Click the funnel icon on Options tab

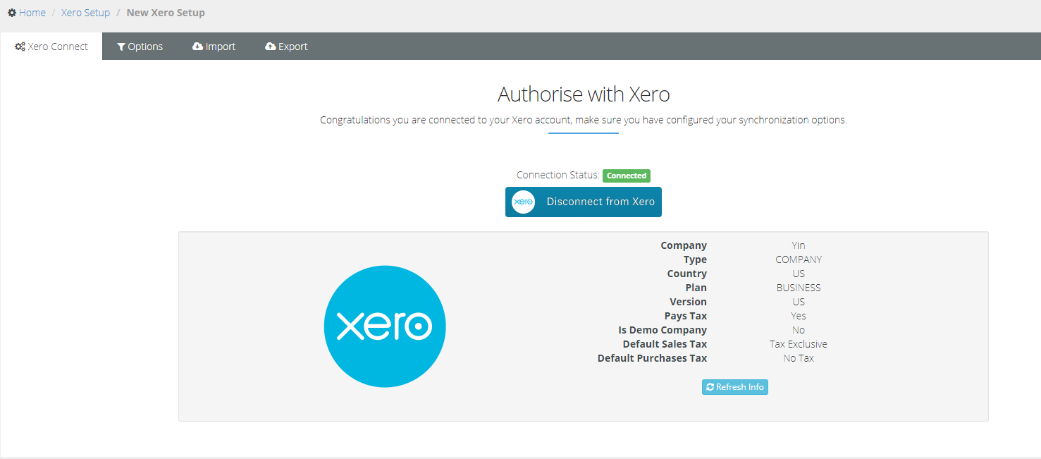pos(121,47)
